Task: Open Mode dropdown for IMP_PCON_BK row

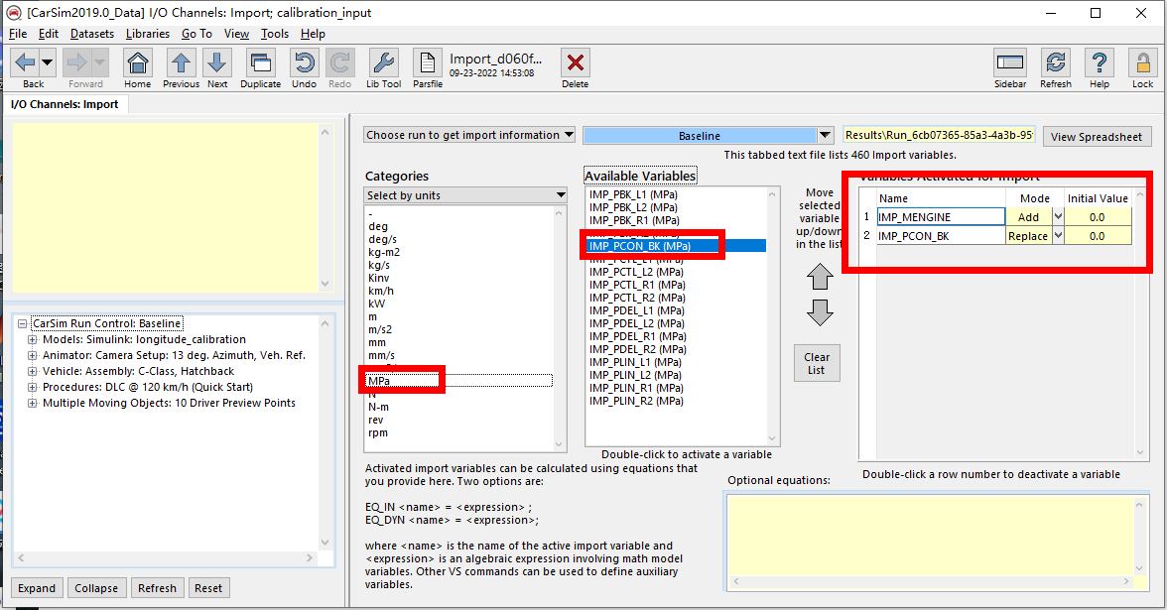Action: point(1058,236)
